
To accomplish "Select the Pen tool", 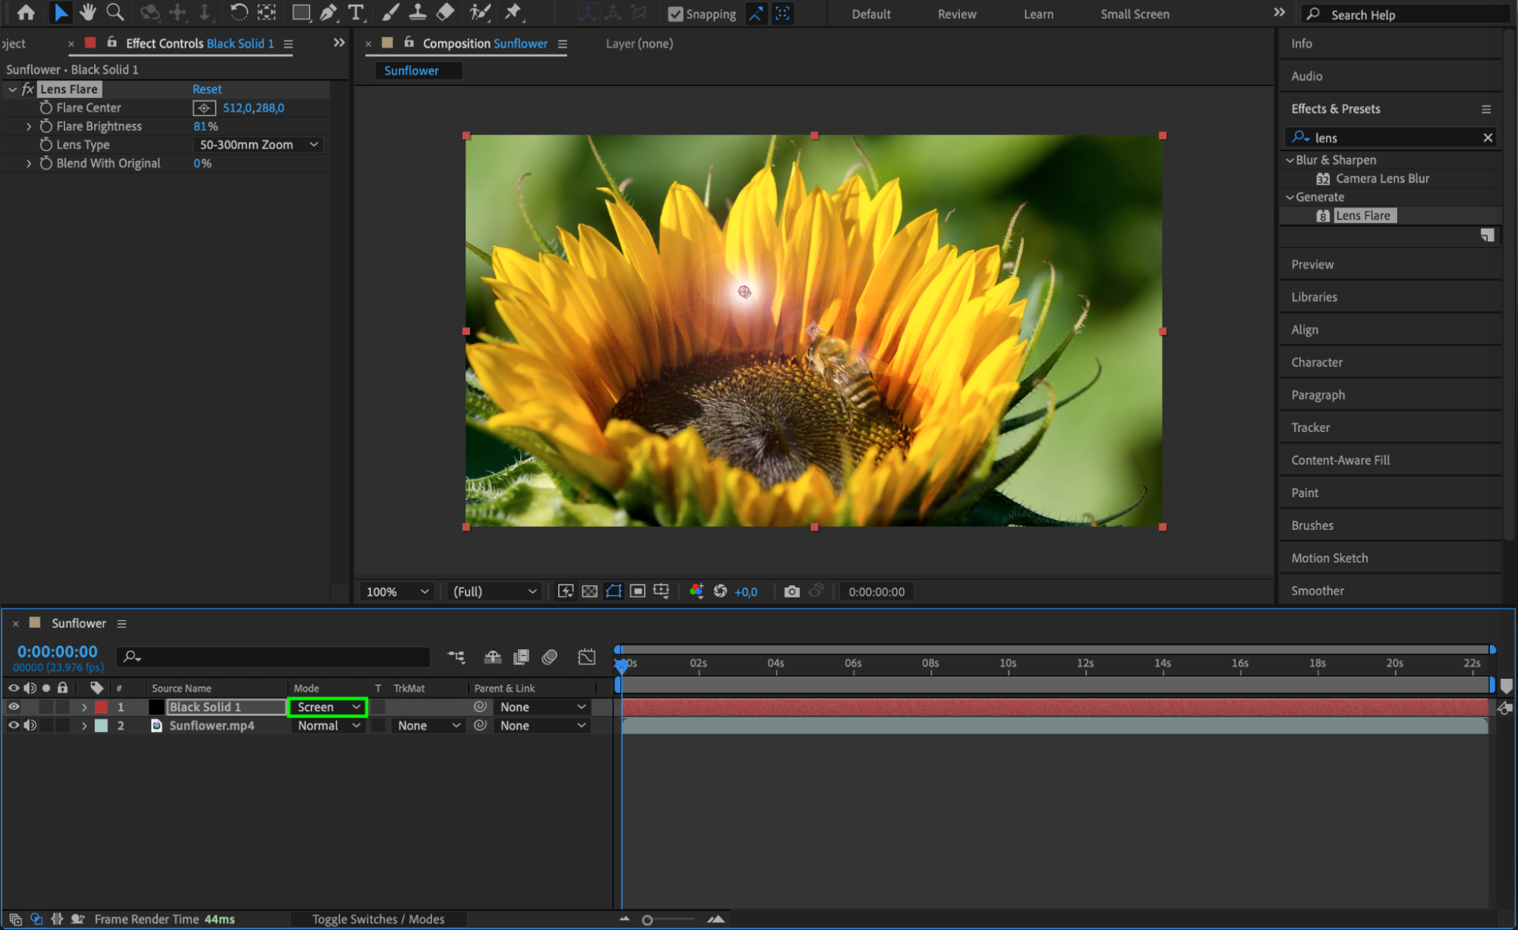I will coord(328,12).
